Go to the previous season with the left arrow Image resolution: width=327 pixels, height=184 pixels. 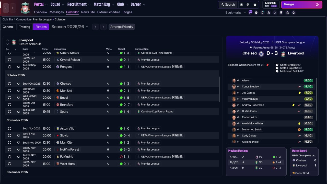click(x=96, y=27)
